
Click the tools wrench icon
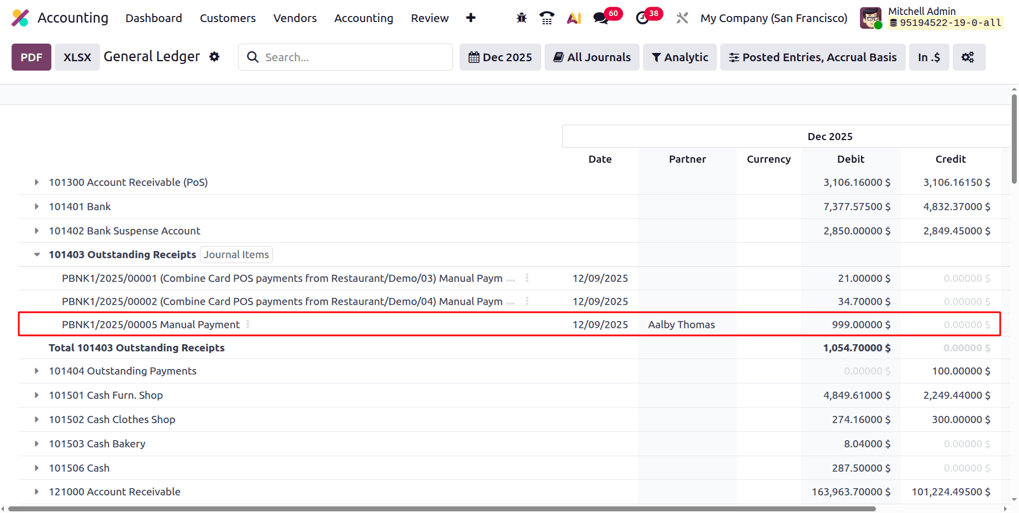pos(682,18)
